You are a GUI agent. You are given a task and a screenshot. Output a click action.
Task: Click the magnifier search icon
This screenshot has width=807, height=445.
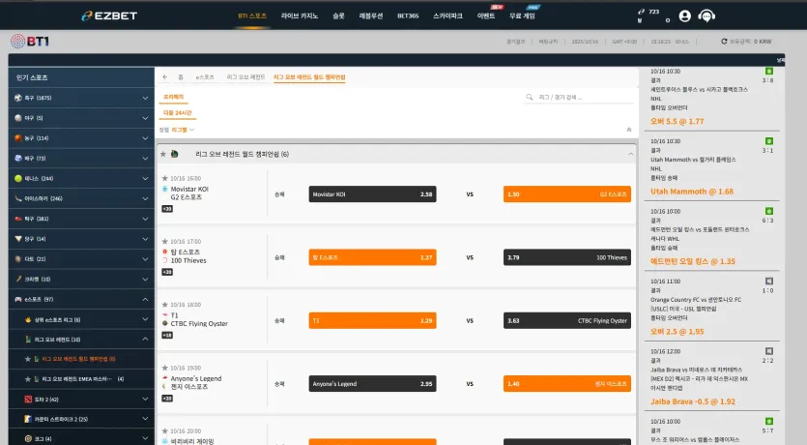529,97
